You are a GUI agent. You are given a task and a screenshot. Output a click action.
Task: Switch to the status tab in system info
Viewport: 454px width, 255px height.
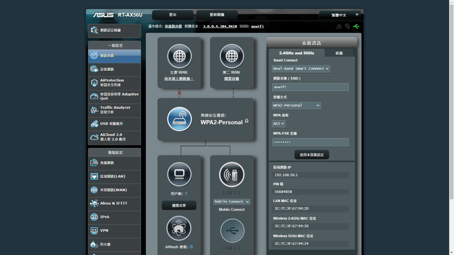point(339,53)
